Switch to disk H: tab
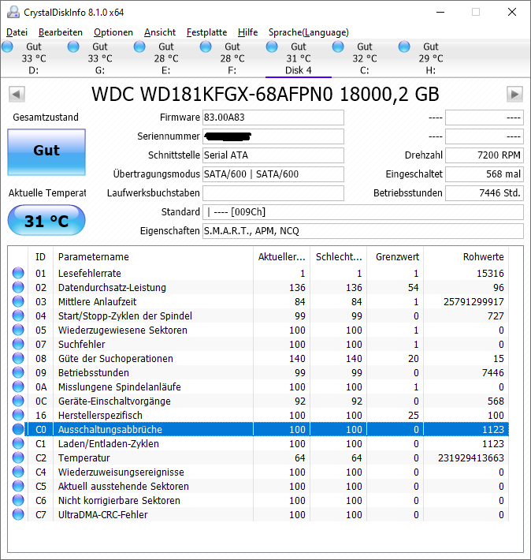 [x=431, y=58]
